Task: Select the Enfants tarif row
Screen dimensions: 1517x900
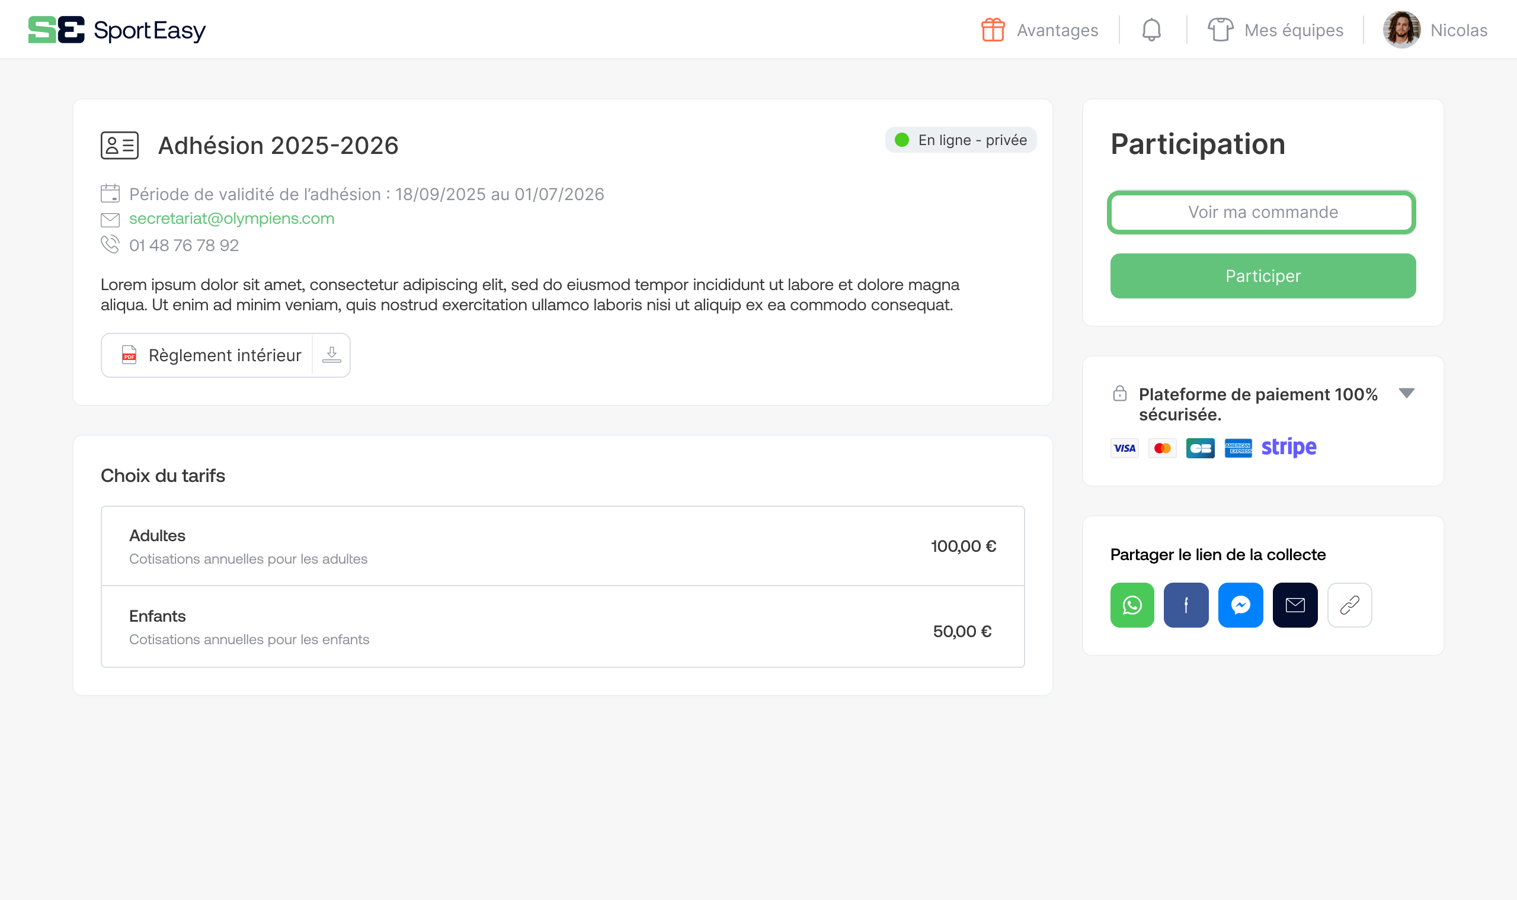Action: [562, 627]
